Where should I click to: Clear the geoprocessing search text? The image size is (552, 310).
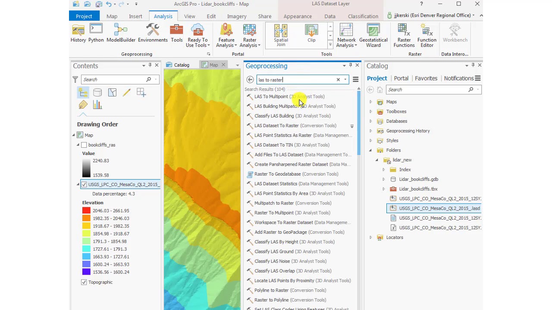coord(338,80)
